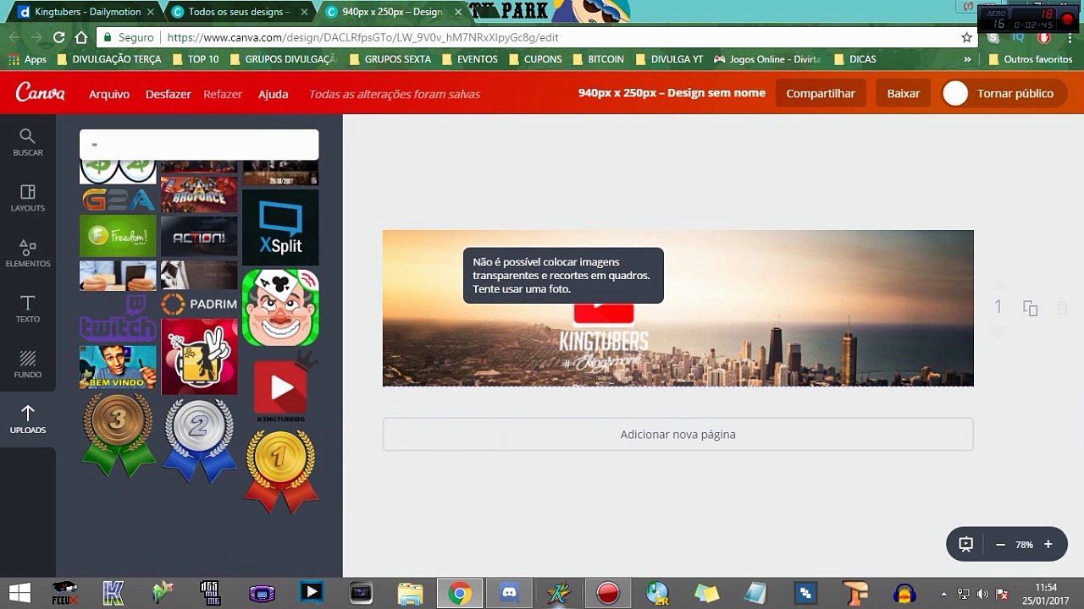The height and width of the screenshot is (609, 1084).
Task: Click Refazer to redo
Action: [x=223, y=94]
